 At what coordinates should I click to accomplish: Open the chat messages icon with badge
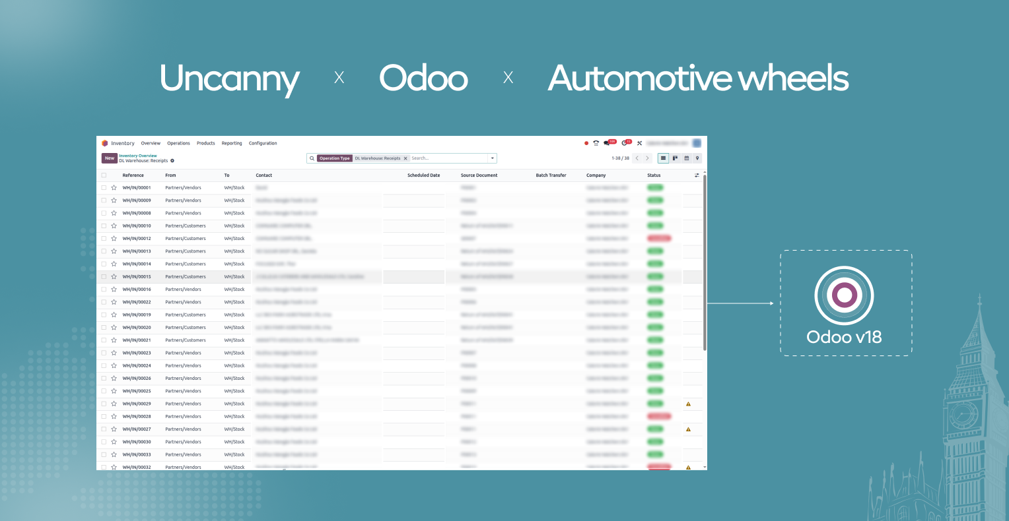tap(608, 143)
